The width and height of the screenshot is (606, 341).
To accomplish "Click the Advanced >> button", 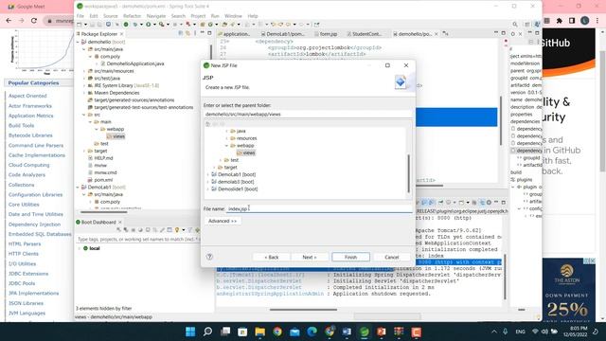I will (223, 221).
